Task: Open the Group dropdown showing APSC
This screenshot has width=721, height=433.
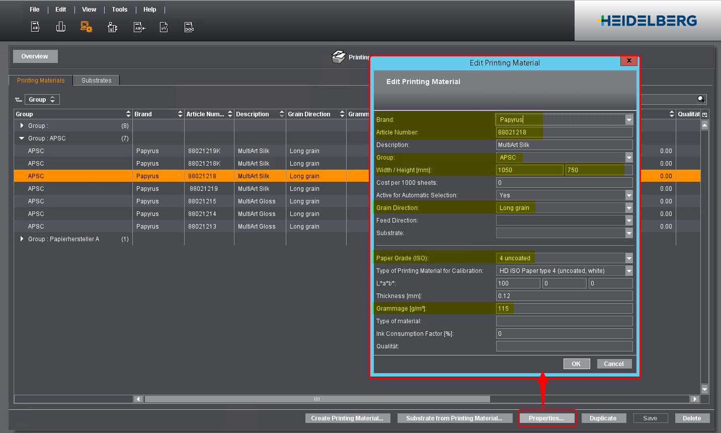Action: pyautogui.click(x=629, y=158)
